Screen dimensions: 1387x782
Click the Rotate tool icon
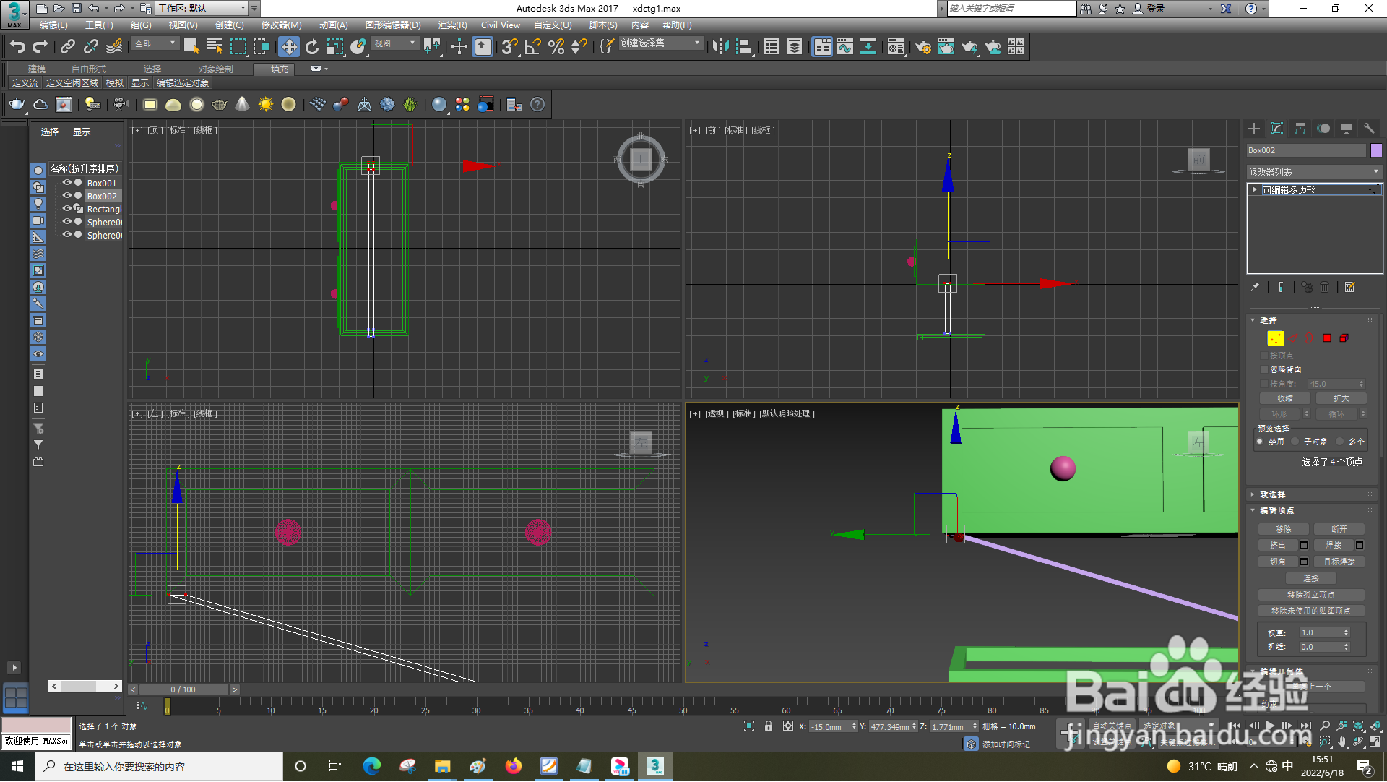tap(312, 47)
